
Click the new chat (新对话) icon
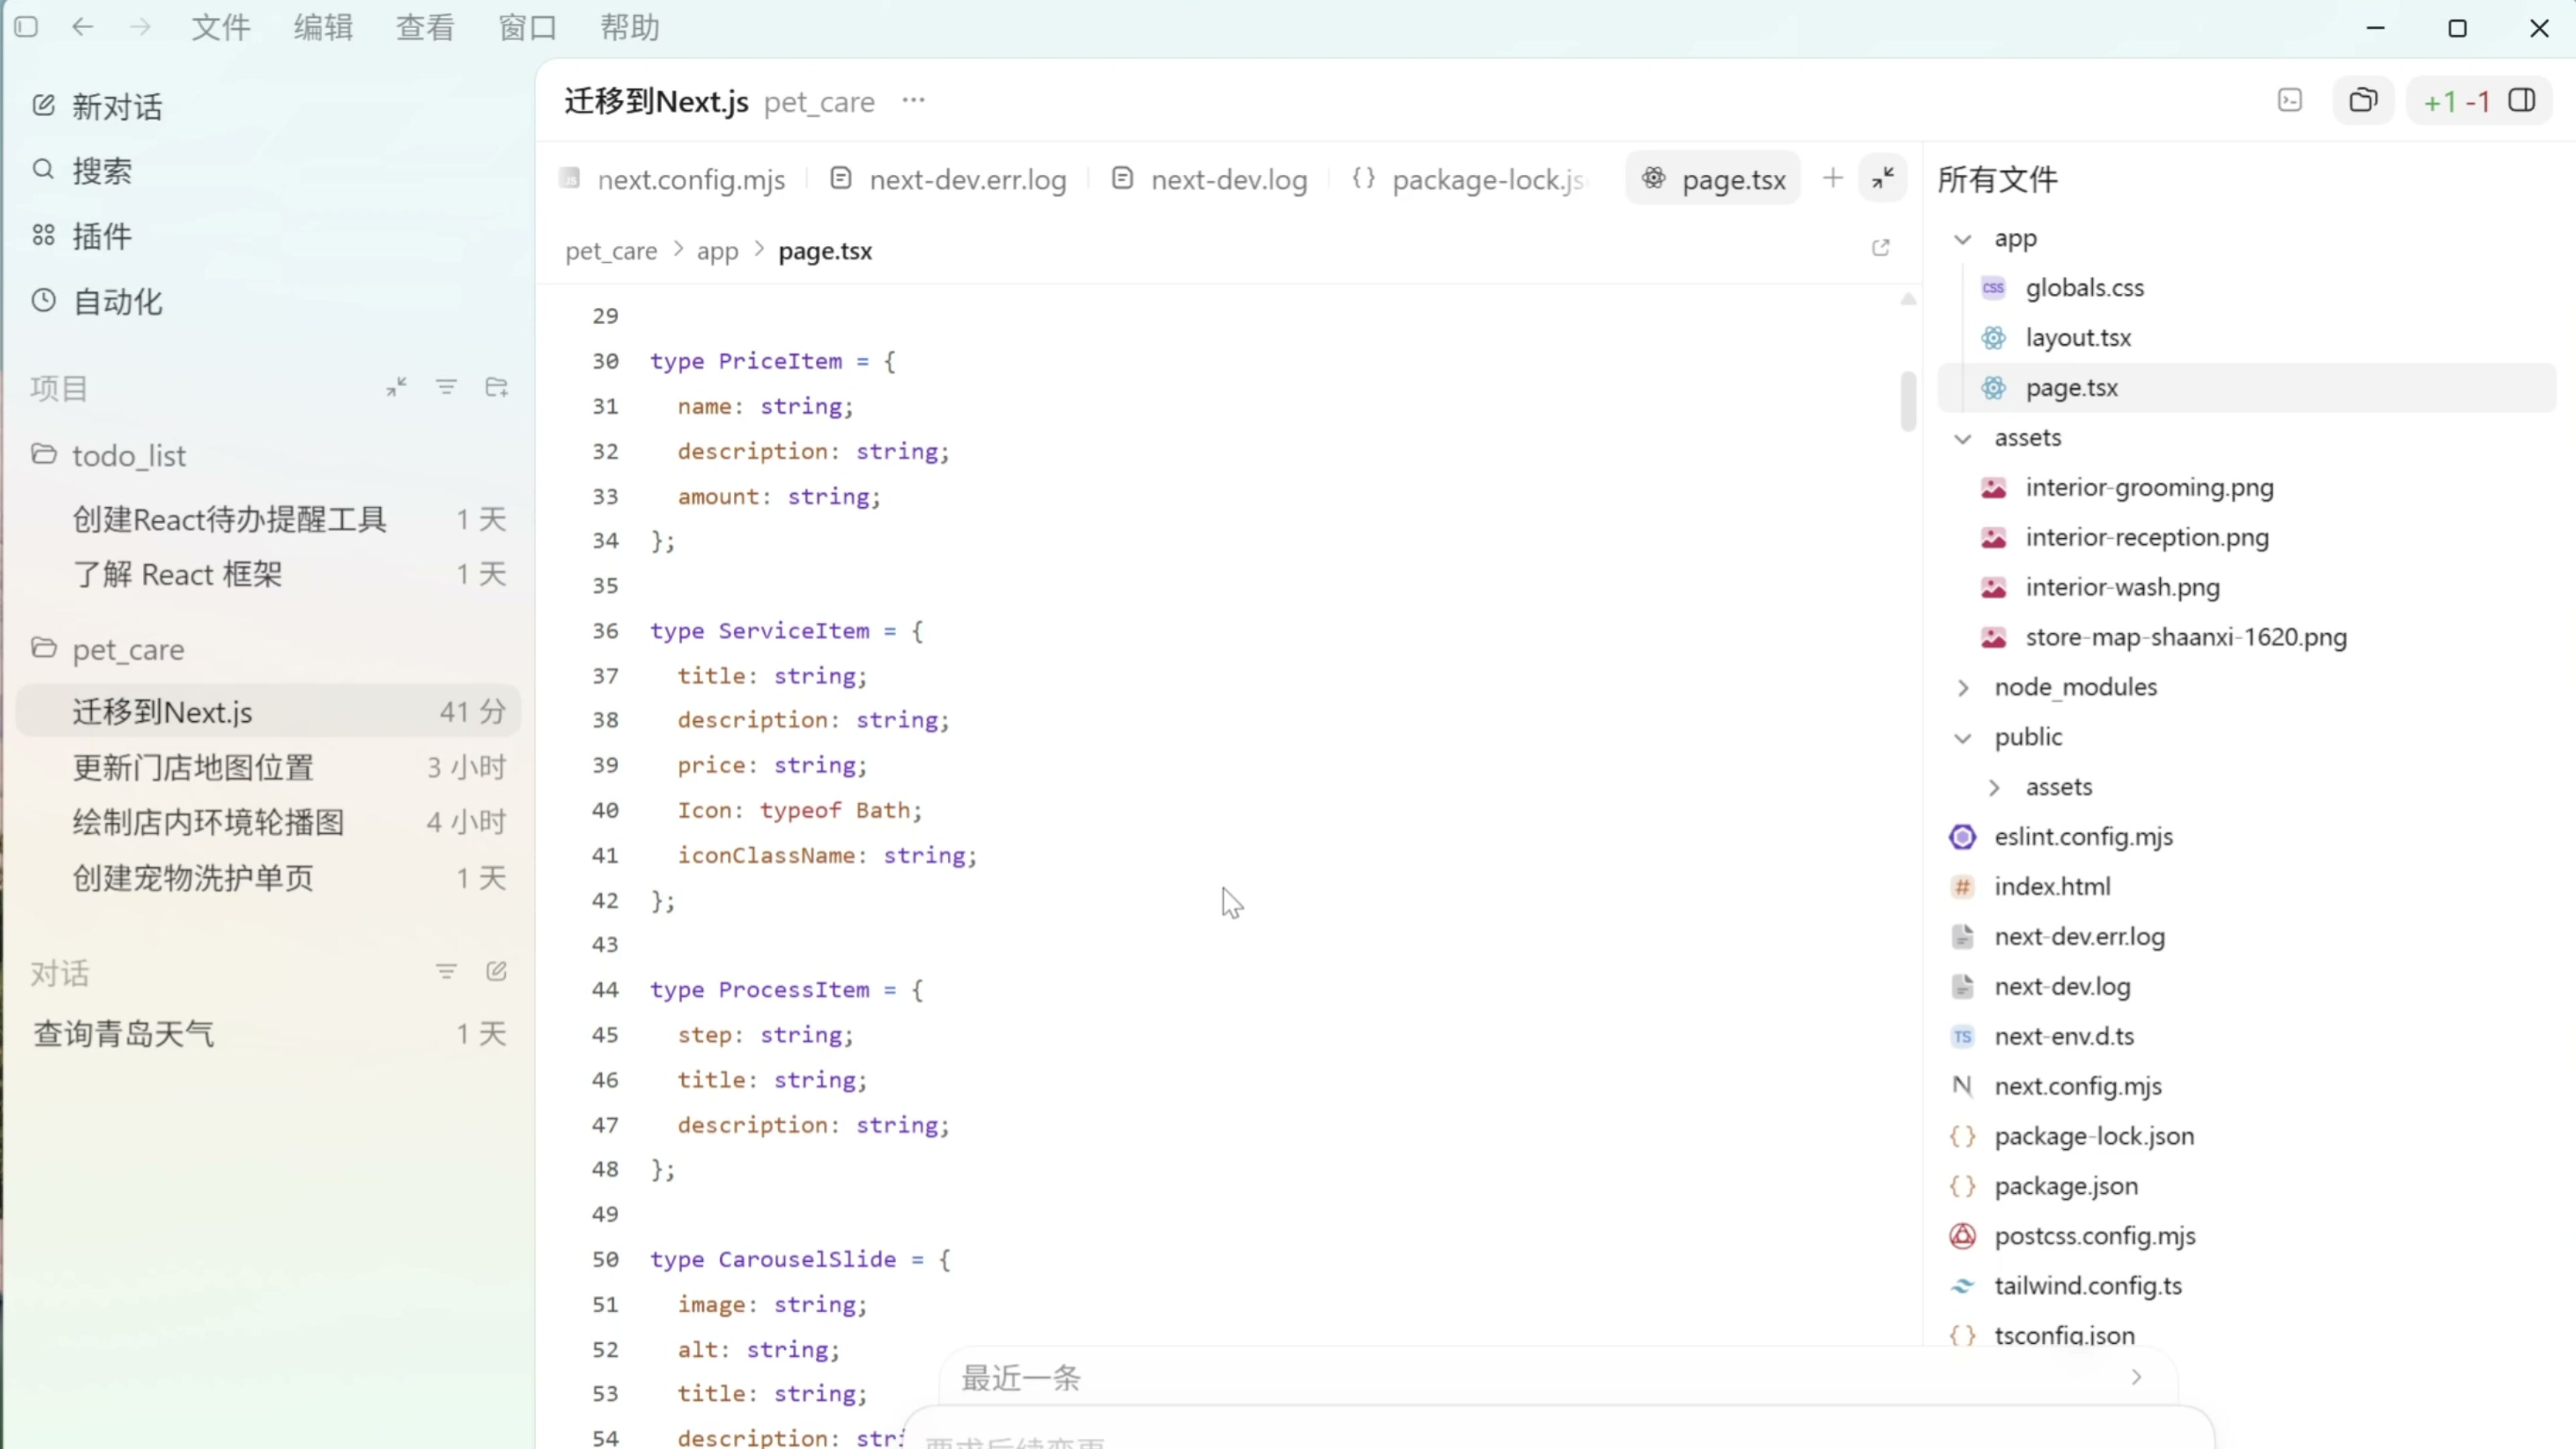(x=43, y=106)
